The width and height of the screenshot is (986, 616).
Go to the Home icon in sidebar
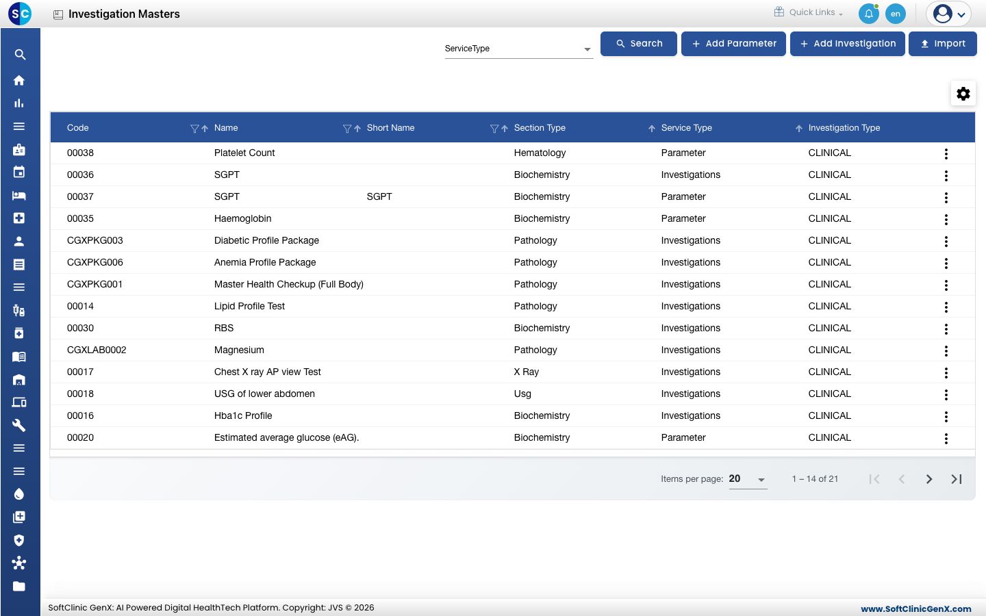pos(19,80)
